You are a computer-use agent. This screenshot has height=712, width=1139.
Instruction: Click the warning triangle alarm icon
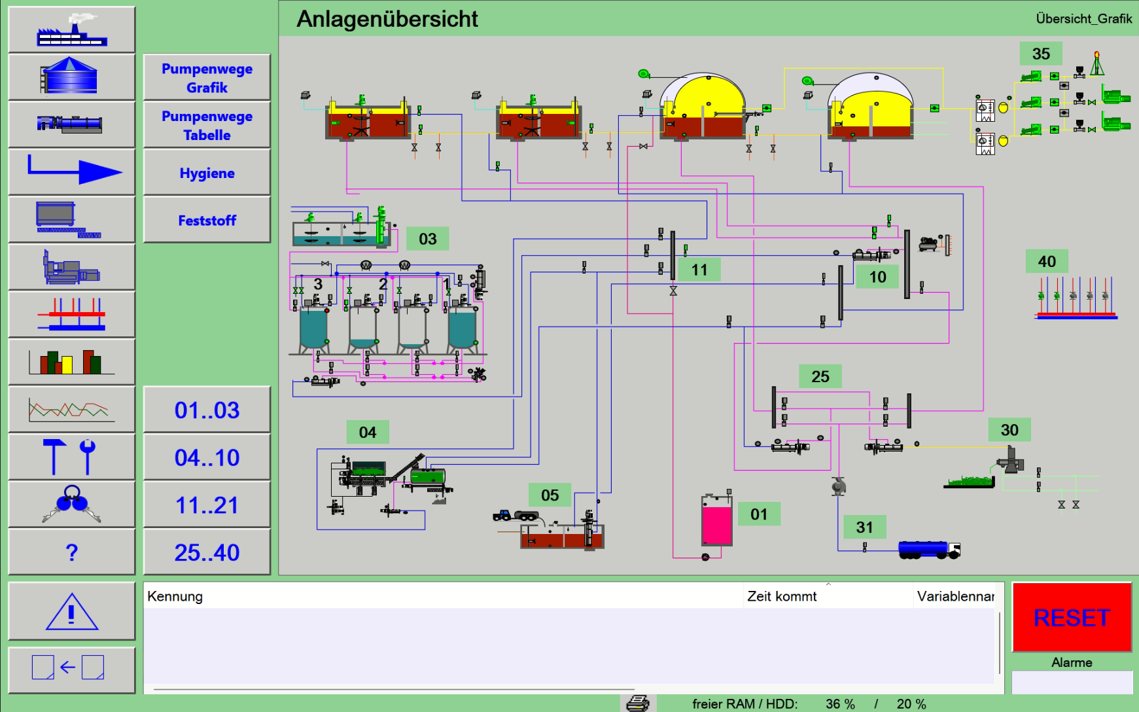pos(71,612)
